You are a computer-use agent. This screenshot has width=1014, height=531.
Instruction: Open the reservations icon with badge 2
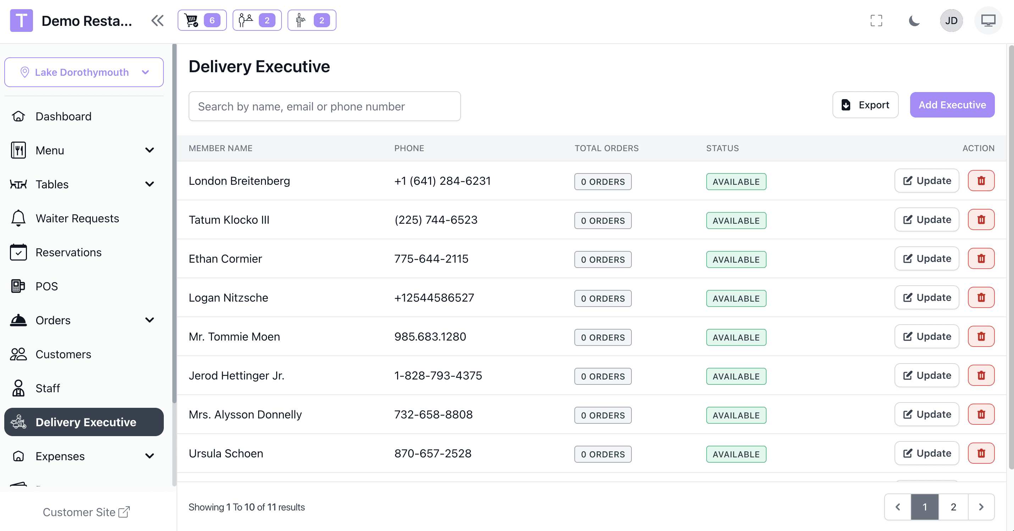pos(257,21)
